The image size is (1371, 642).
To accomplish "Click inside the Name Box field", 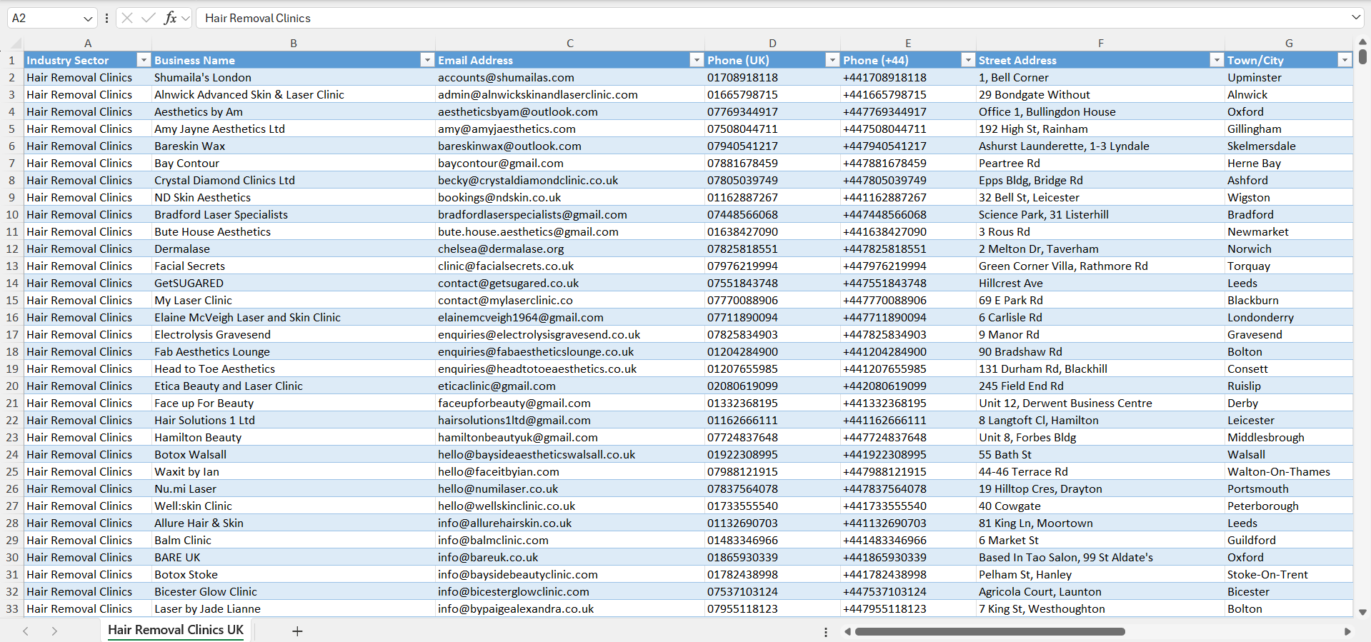I will click(x=44, y=18).
